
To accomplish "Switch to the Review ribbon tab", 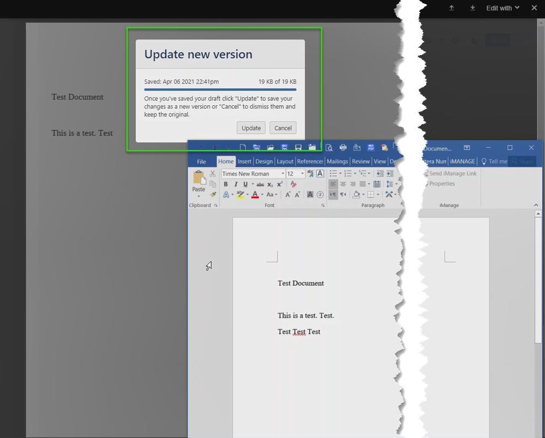I will [361, 161].
